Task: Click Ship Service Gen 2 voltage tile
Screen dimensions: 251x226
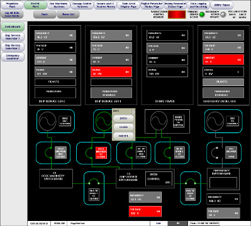Action: [55, 48]
